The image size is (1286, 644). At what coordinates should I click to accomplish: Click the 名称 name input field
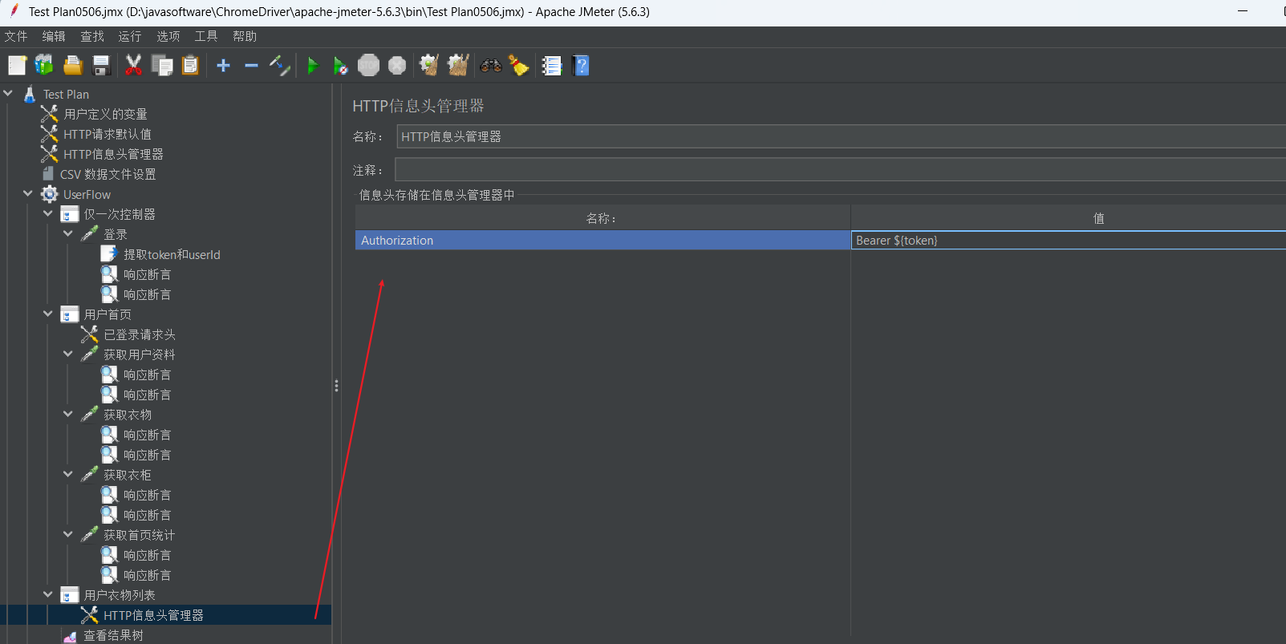841,136
